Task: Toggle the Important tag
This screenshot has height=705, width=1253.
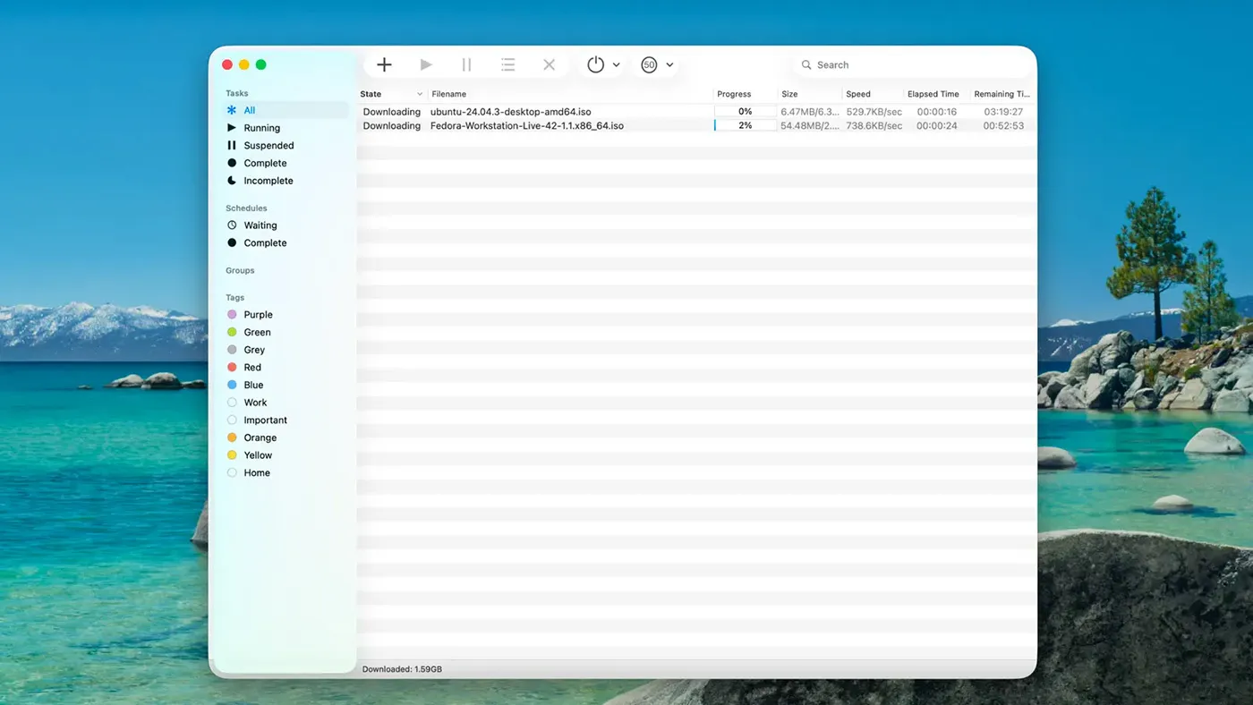Action: (x=264, y=420)
